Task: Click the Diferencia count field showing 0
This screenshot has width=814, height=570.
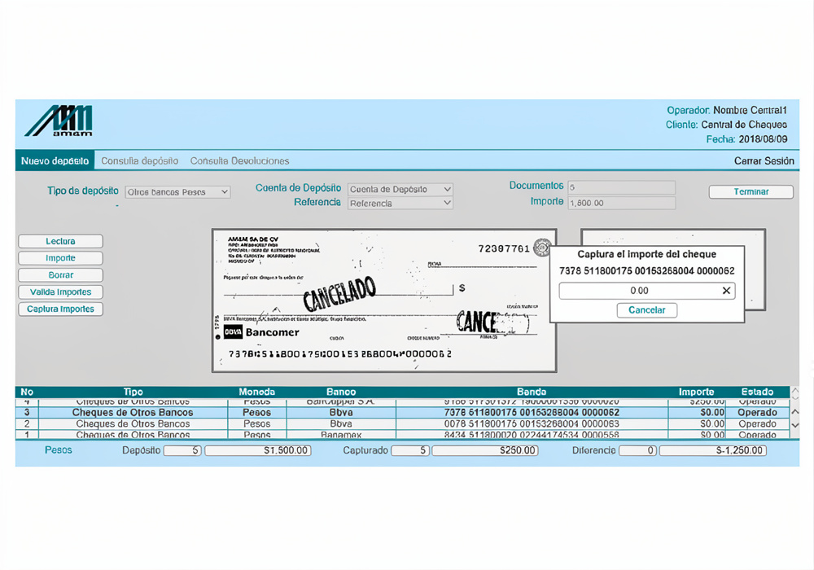Action: [638, 450]
